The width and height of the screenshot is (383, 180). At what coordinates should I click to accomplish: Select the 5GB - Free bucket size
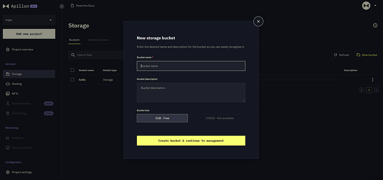pos(162,118)
